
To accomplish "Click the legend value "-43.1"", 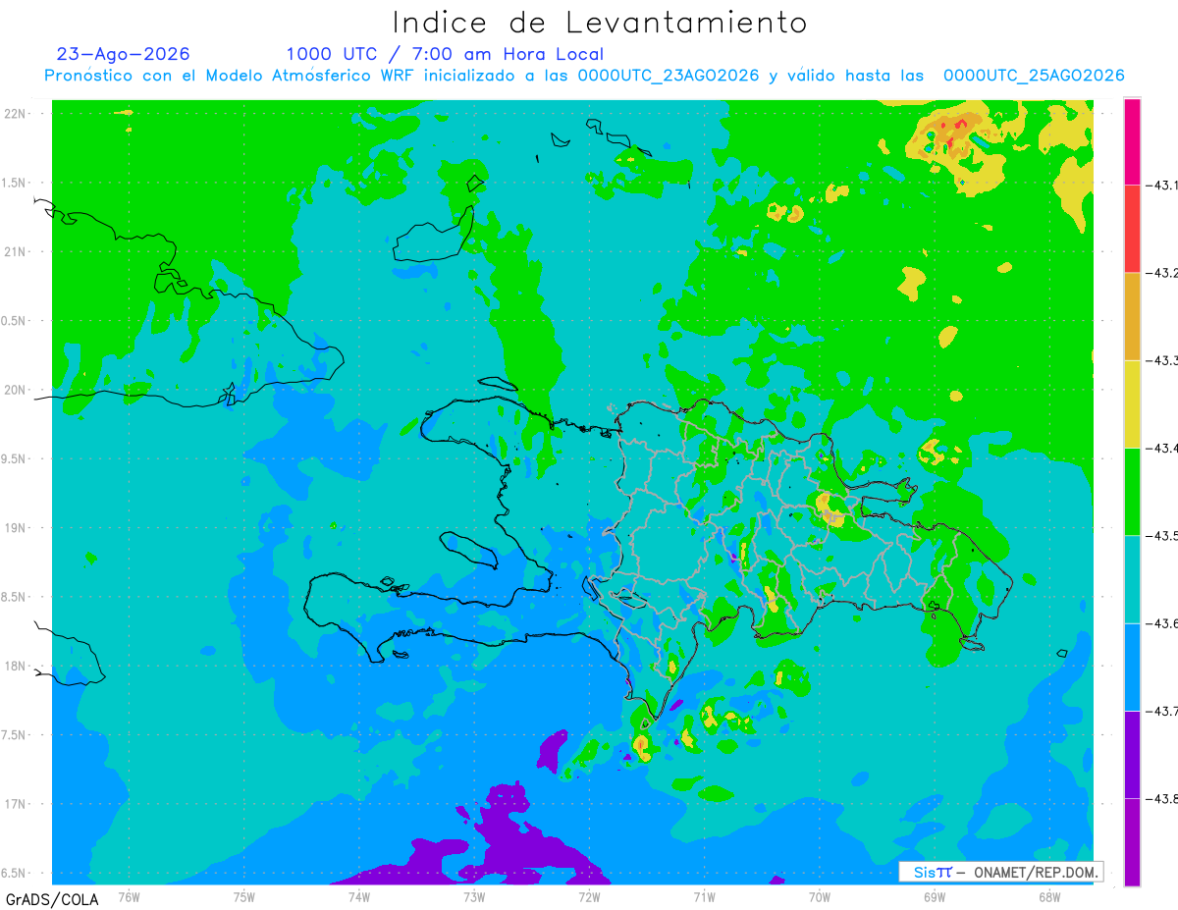I will tap(1160, 185).
